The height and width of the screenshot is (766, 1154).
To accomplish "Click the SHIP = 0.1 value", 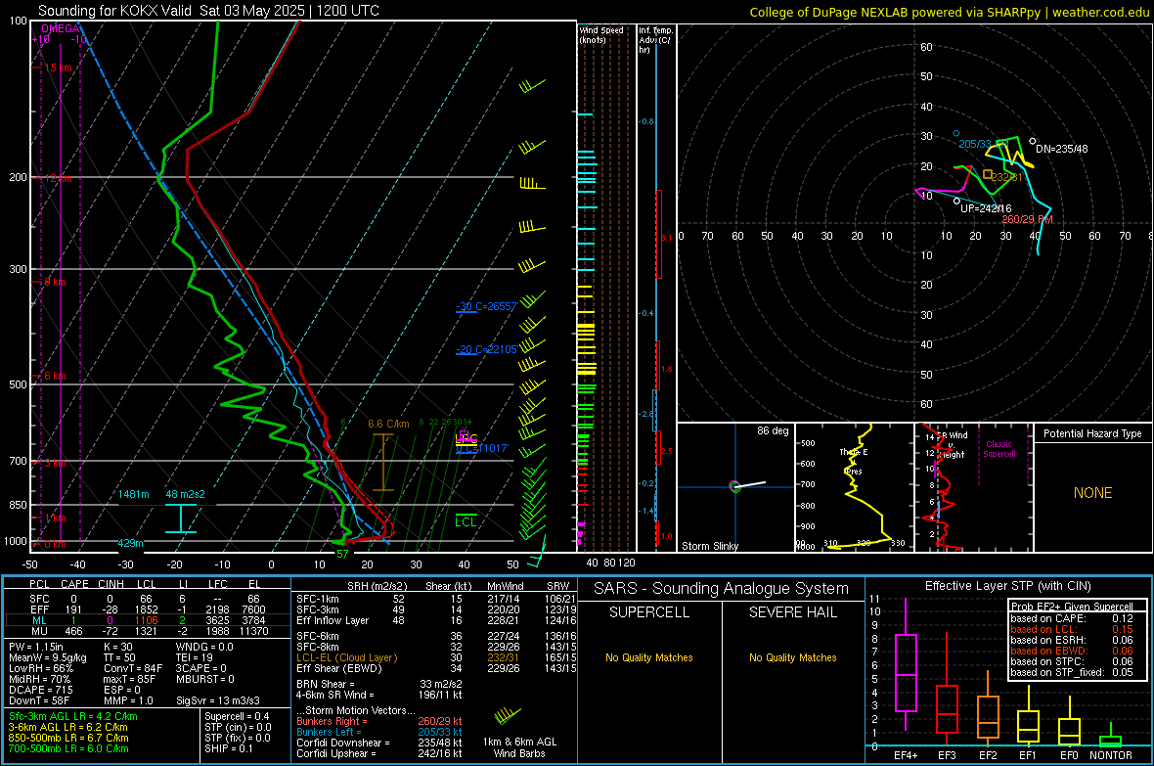I will point(229,748).
